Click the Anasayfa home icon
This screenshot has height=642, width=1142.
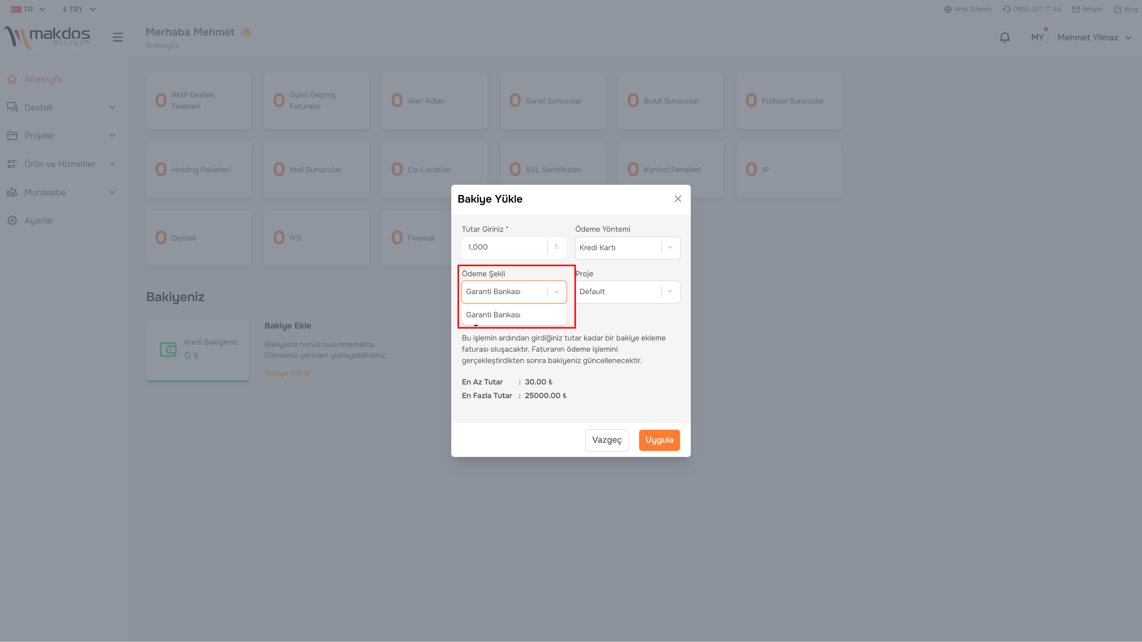click(x=12, y=79)
